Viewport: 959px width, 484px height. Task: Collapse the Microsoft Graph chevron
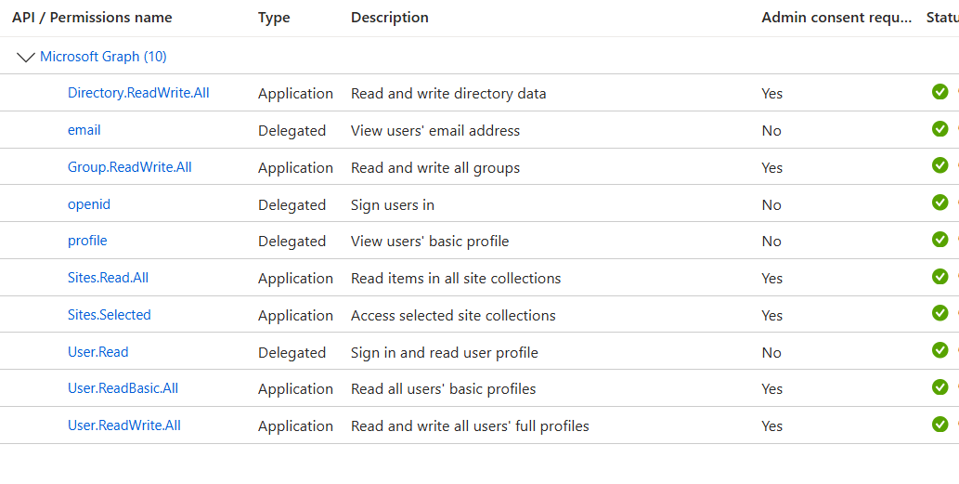click(x=26, y=57)
